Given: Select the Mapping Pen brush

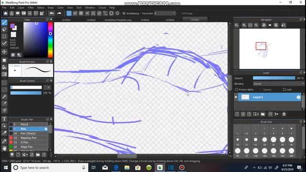Looking at the screenshot, I should point(29,138).
